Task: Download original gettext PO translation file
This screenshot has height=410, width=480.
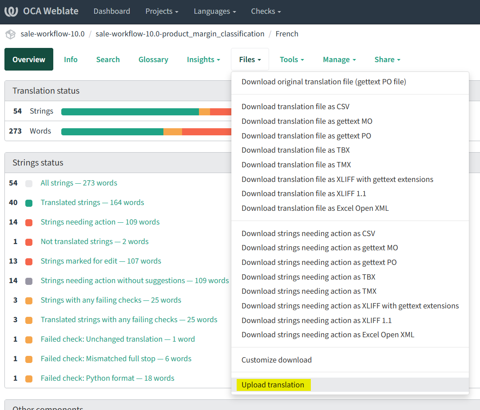Action: 324,82
